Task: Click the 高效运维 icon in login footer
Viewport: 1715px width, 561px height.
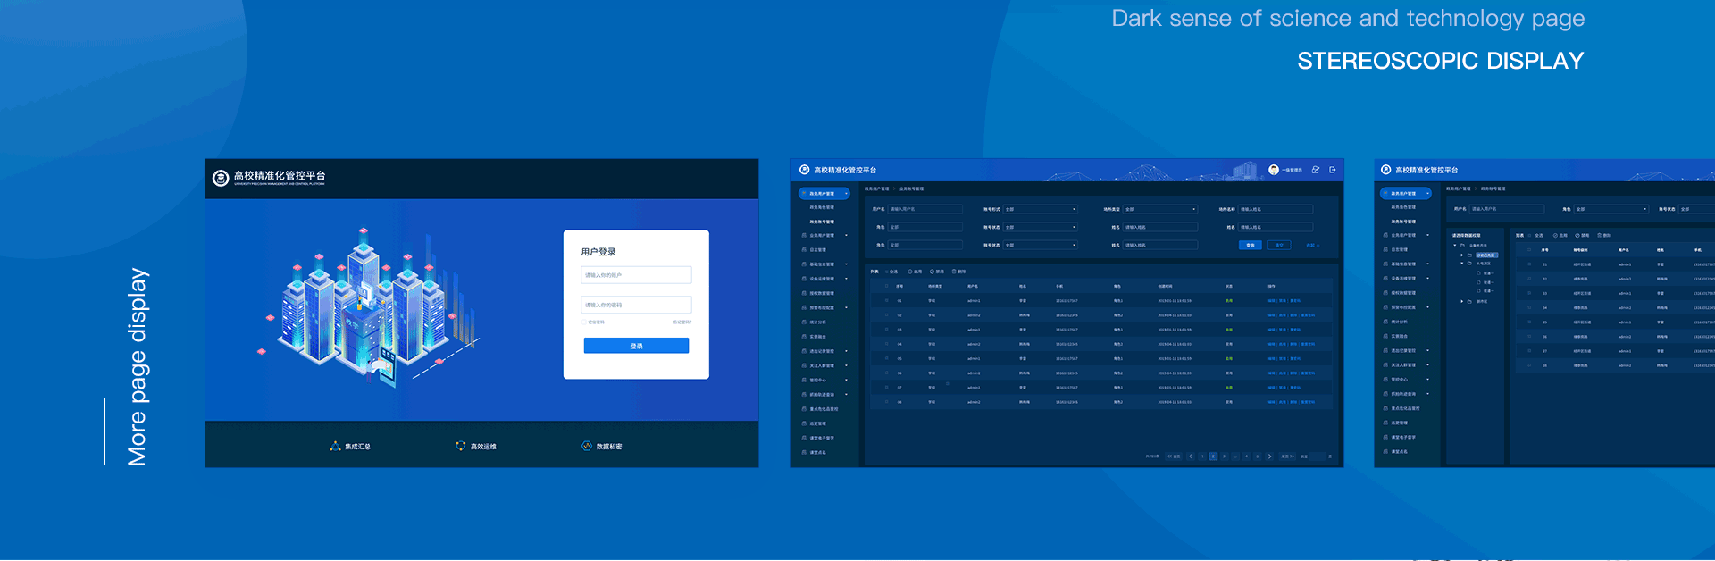Action: [x=461, y=446]
